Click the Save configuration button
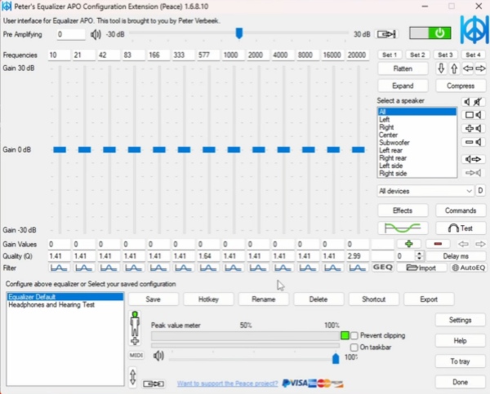 (154, 299)
